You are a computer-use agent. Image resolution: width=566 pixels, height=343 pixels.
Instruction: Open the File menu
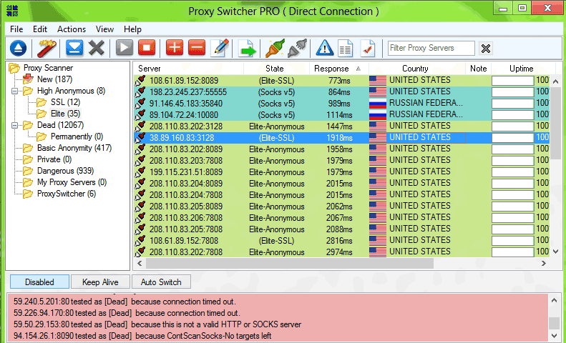pos(16,29)
